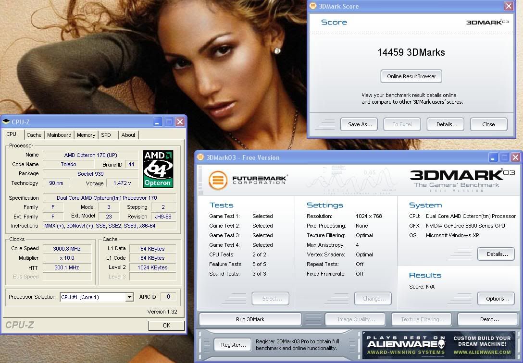Click the Select tests button
The height and width of the screenshot is (363, 523).
point(271,299)
